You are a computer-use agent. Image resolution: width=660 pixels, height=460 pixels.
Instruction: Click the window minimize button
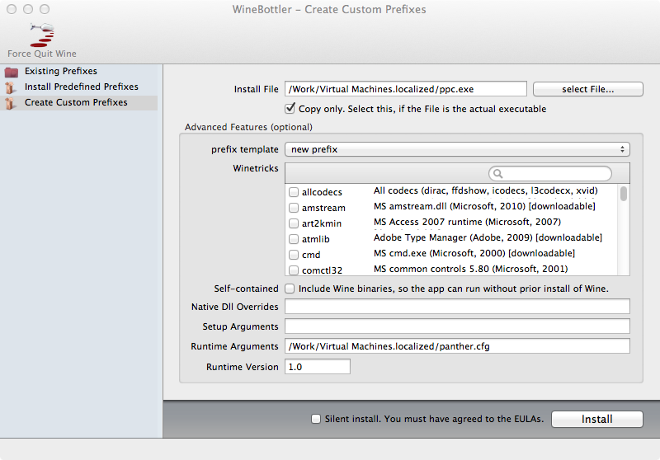(28, 9)
